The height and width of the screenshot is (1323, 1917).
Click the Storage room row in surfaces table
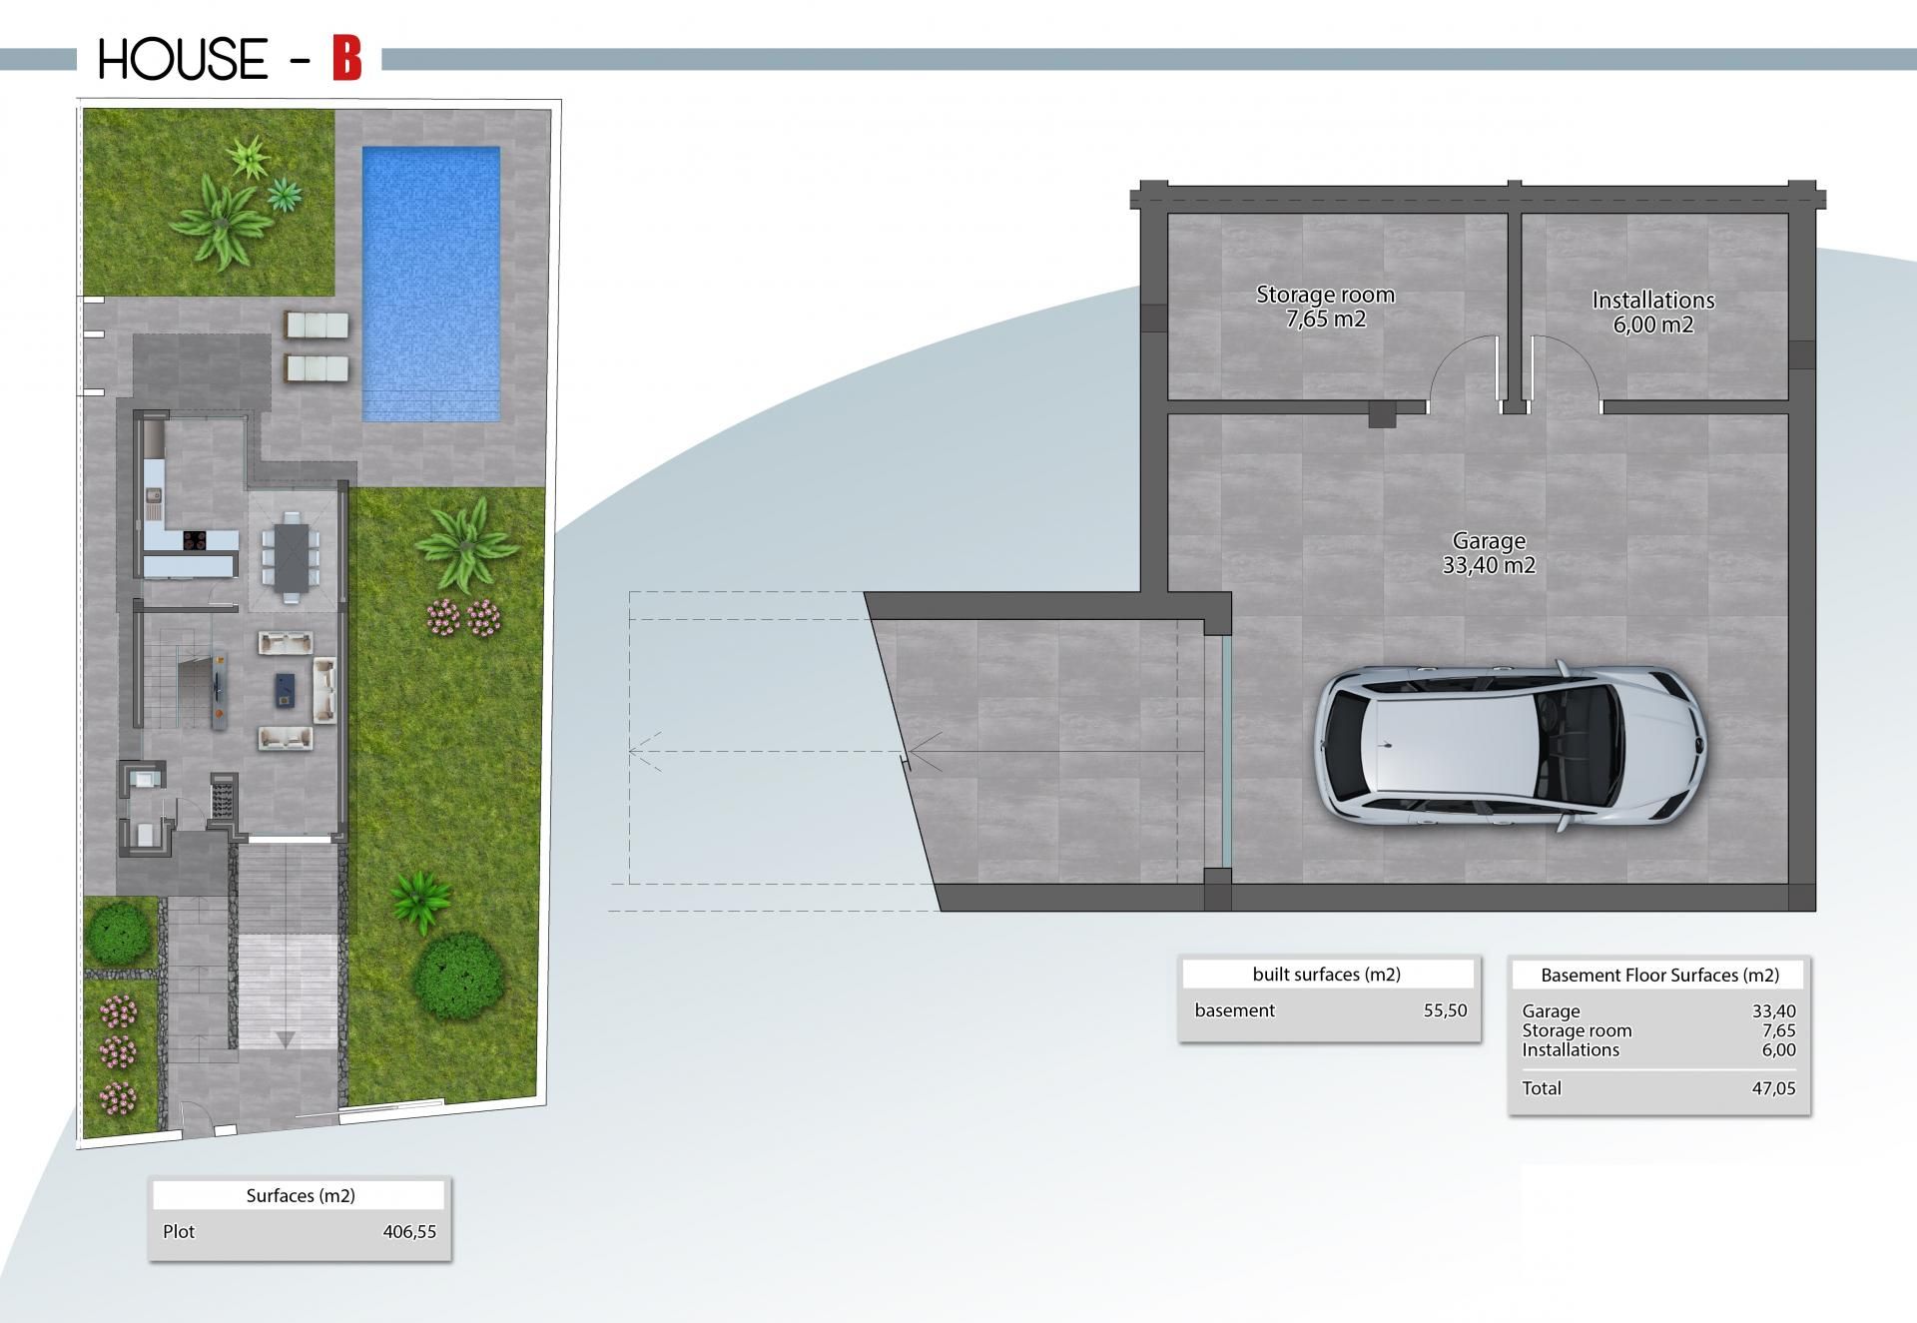pos(1658,1030)
